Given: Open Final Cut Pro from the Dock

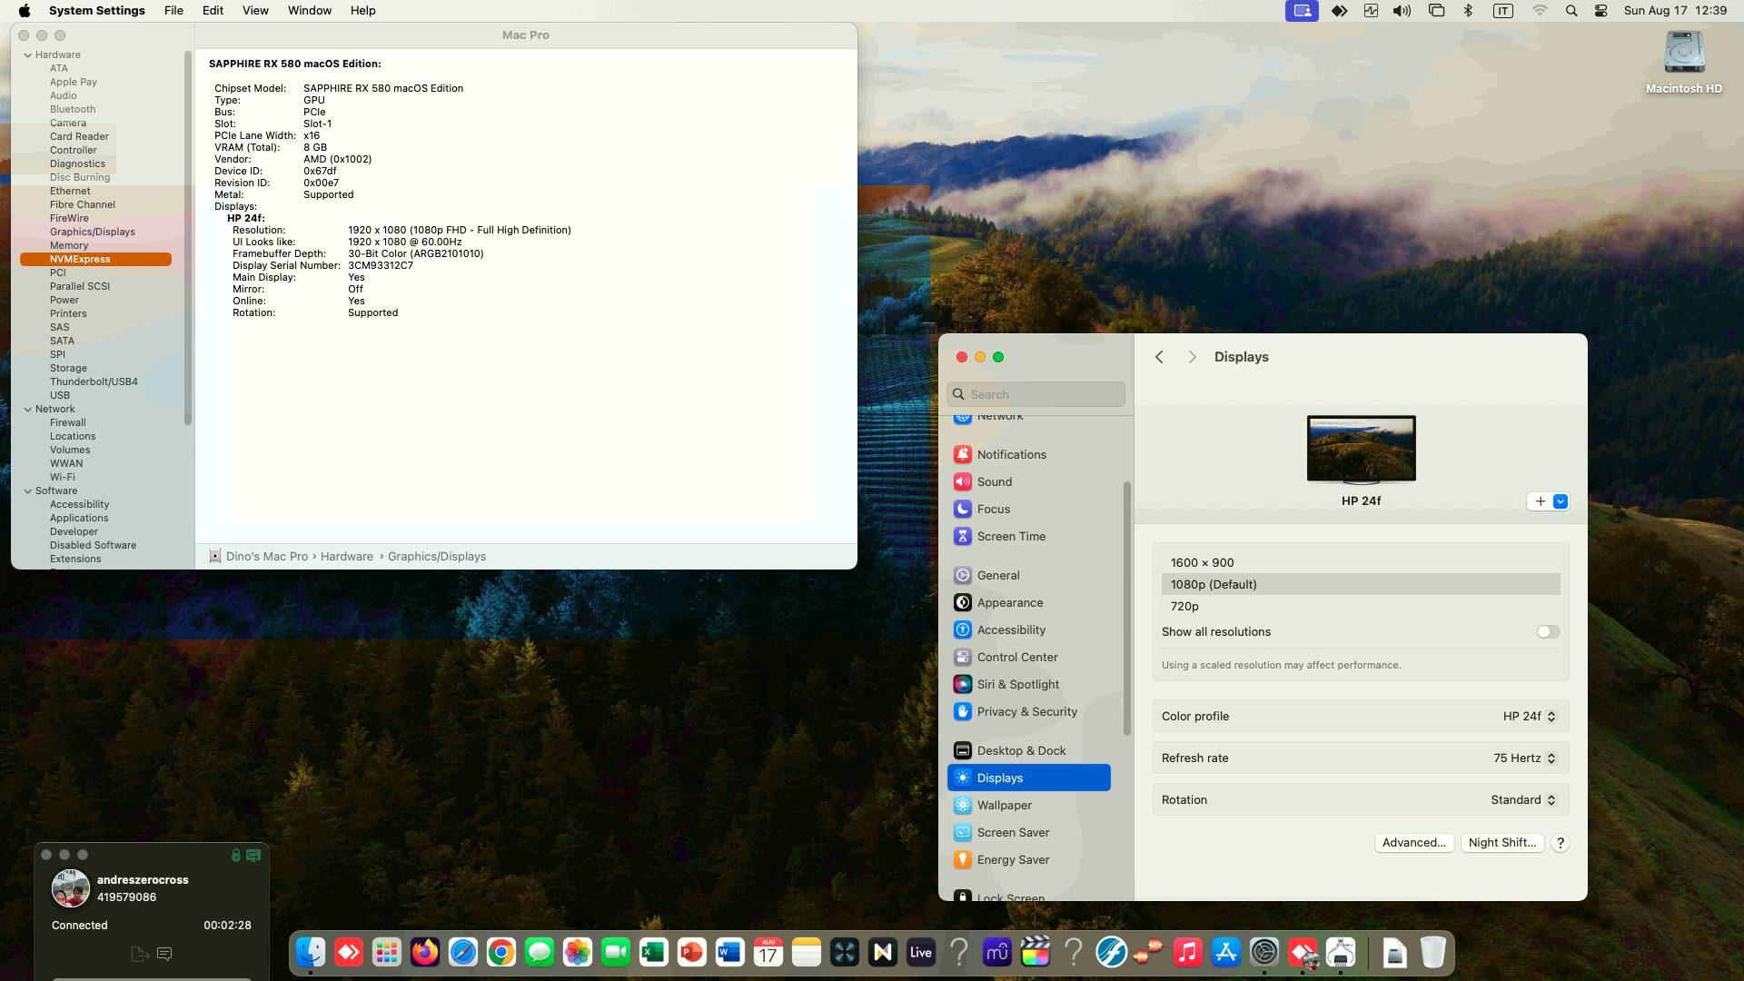Looking at the screenshot, I should click(1035, 953).
